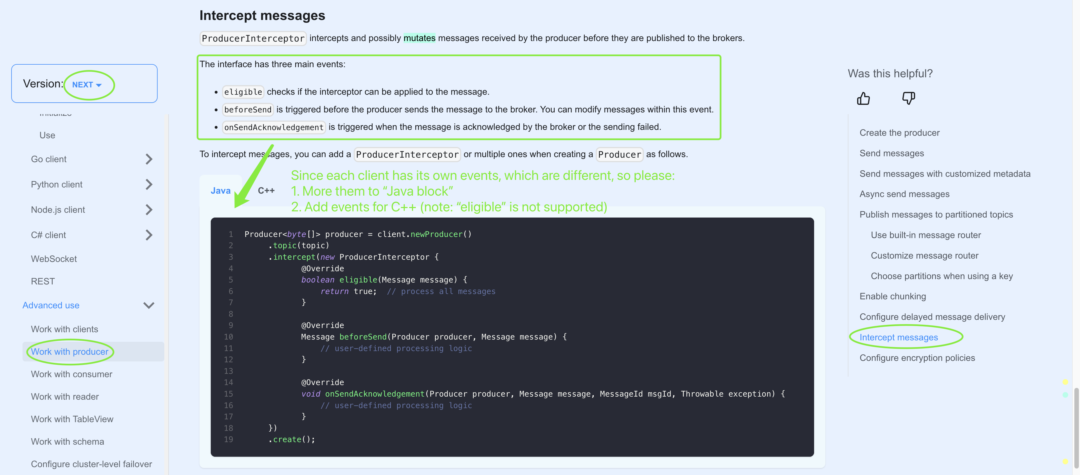The width and height of the screenshot is (1080, 475).
Task: Open the NEXT version dropdown
Action: [x=87, y=85]
